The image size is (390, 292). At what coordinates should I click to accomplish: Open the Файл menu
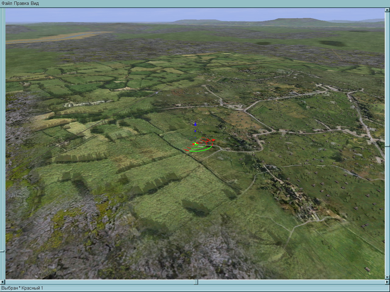pos(7,3)
